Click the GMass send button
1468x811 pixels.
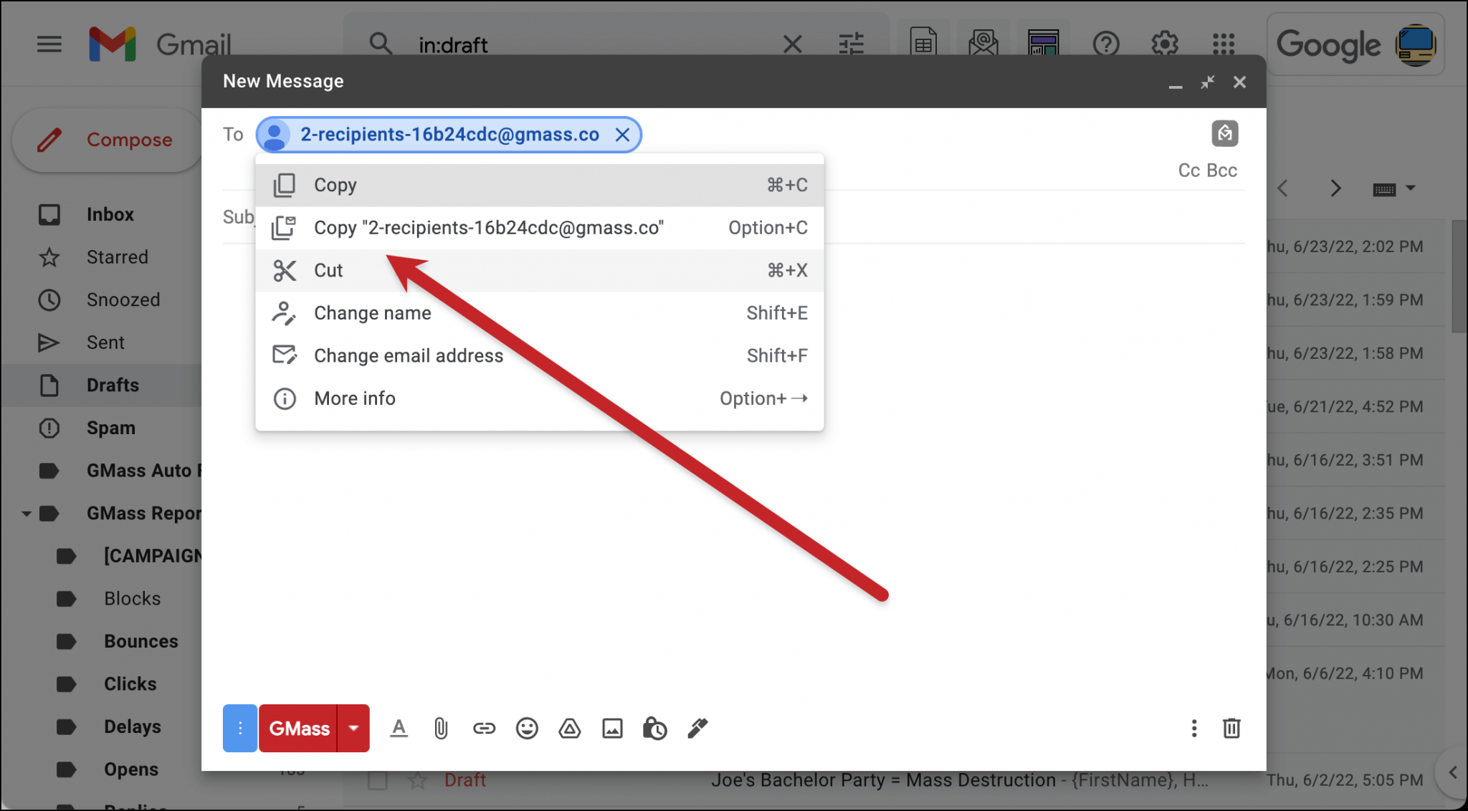(297, 727)
